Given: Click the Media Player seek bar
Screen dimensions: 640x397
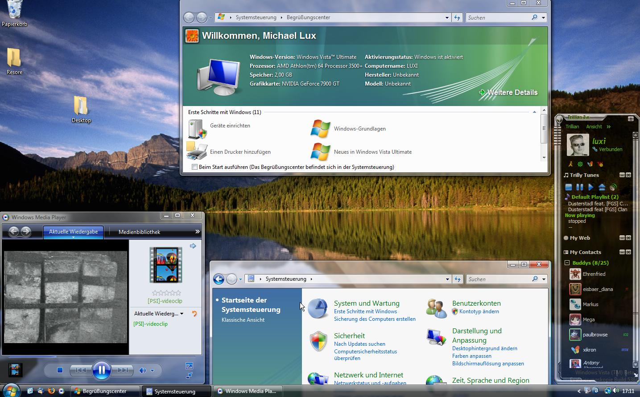Looking at the screenshot, I should click(x=102, y=356).
